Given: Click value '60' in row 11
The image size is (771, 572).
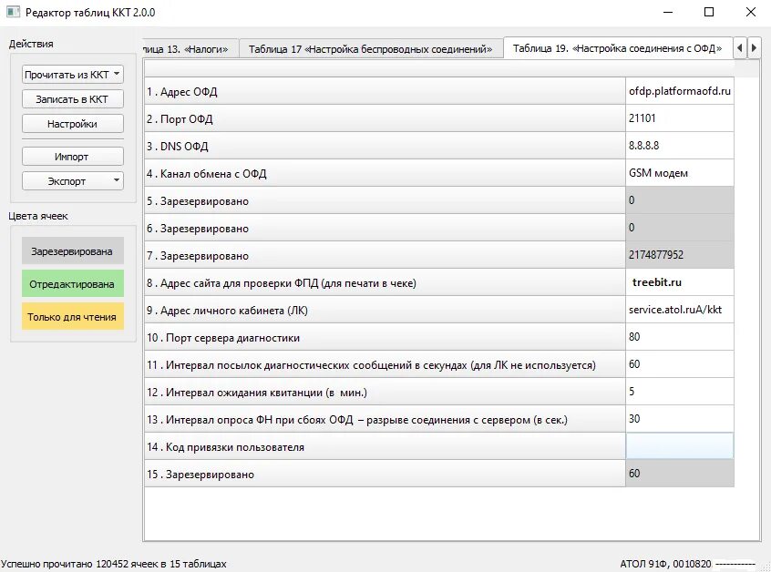Looking at the screenshot, I should pos(680,364).
